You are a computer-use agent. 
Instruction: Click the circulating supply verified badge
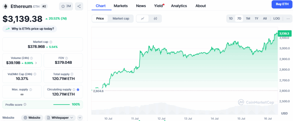tap(78, 89)
